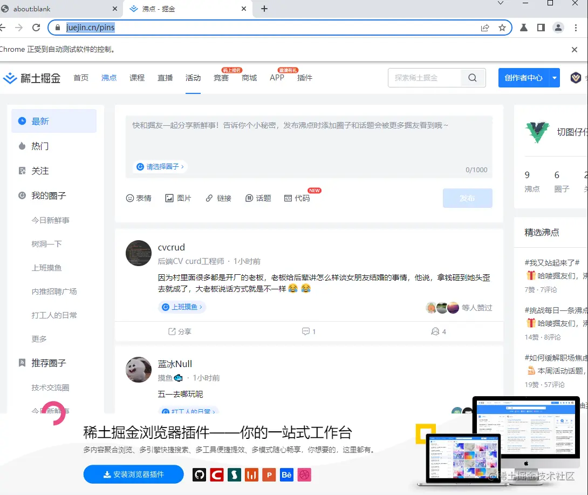This screenshot has height=495, width=588.
Task: Open the 内推招聘广场 circle
Action: click(54, 291)
